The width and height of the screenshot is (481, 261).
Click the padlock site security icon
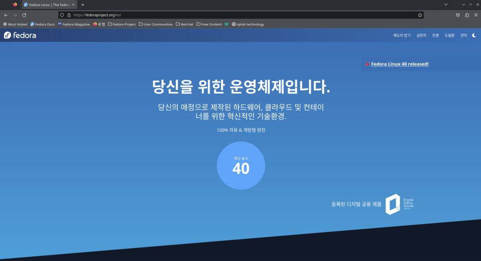tap(69, 15)
